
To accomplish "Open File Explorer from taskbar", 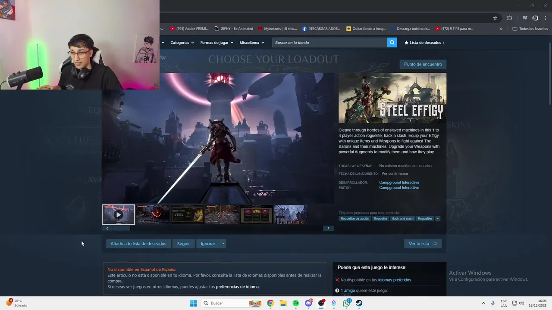I will pos(283,303).
